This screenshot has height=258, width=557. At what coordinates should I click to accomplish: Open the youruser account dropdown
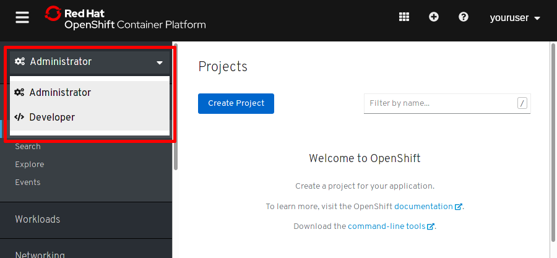coord(515,17)
